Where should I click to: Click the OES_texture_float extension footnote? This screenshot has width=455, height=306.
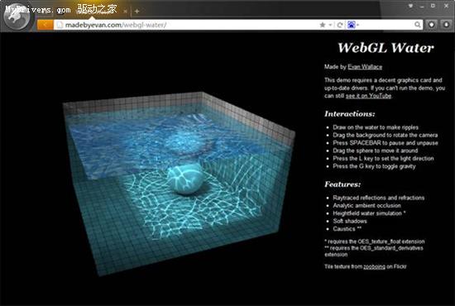point(374,241)
